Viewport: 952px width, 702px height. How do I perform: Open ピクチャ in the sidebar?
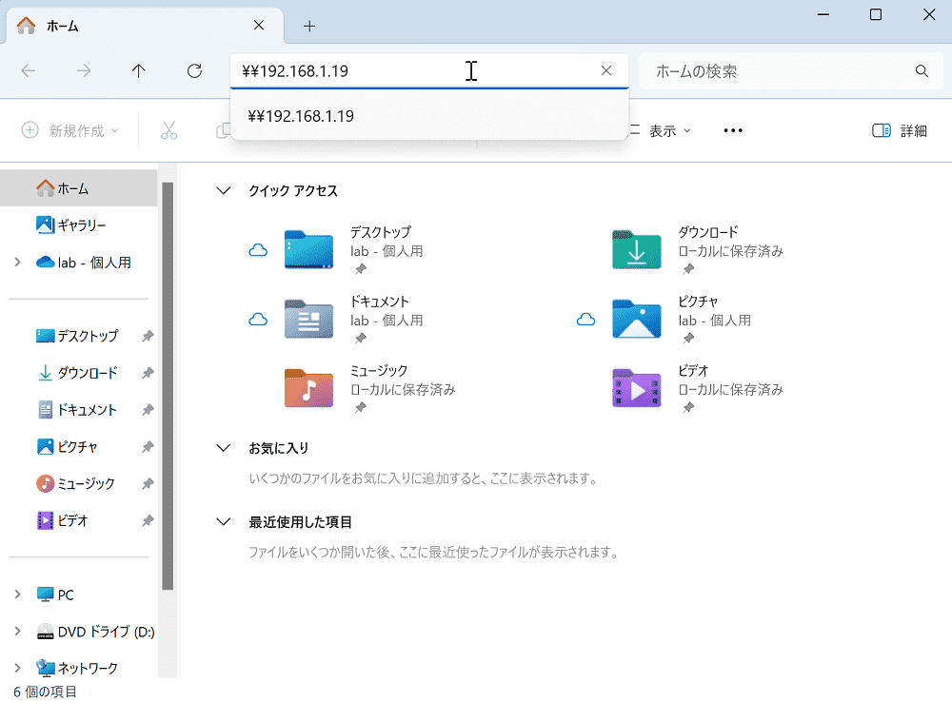click(x=79, y=446)
